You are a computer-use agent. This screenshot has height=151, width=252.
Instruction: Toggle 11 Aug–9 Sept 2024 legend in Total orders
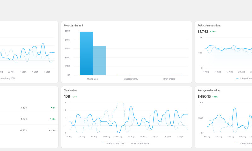113,143
